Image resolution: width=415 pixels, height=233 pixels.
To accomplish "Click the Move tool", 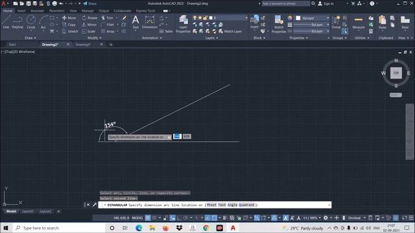I will coord(69,17).
